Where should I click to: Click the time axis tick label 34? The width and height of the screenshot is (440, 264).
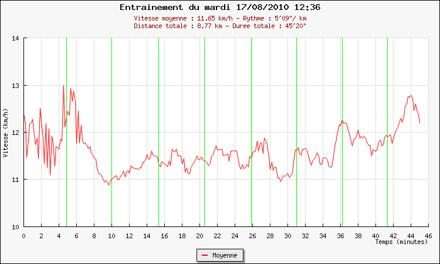tap(323, 236)
